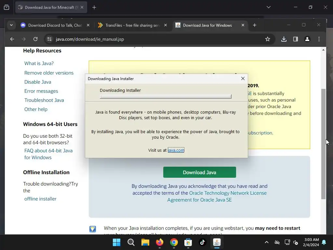
Task: Close the Download Java for Windows tab
Action: tap(243, 25)
